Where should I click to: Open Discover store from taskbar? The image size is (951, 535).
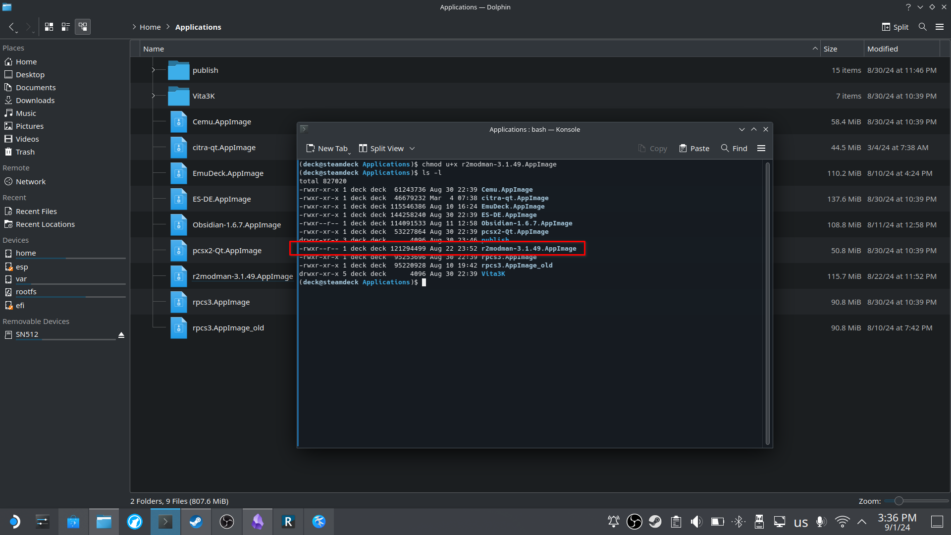pyautogui.click(x=73, y=522)
